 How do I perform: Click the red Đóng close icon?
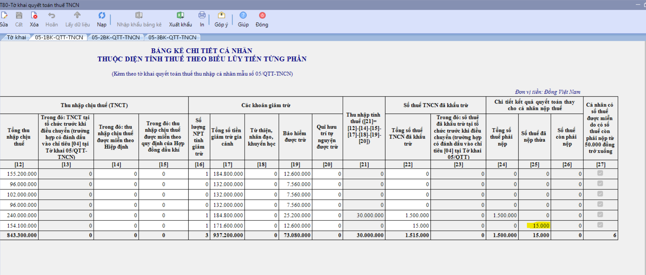pyautogui.click(x=262, y=16)
